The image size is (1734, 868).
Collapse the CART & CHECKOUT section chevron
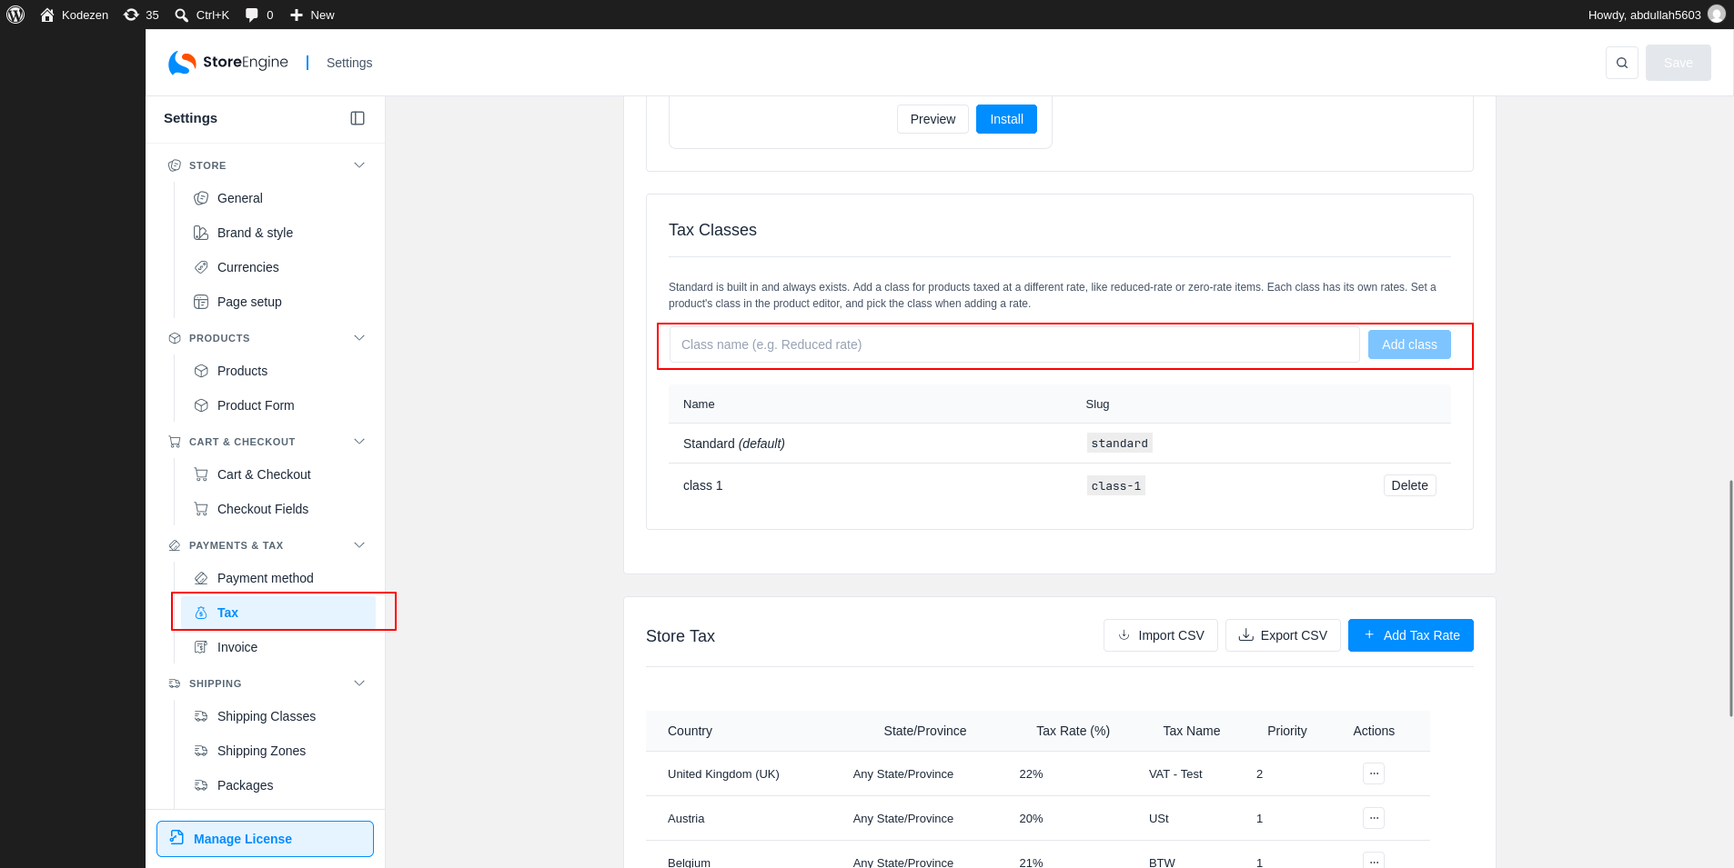point(359,442)
